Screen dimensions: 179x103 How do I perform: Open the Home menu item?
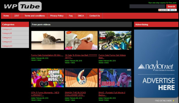[6, 16]
